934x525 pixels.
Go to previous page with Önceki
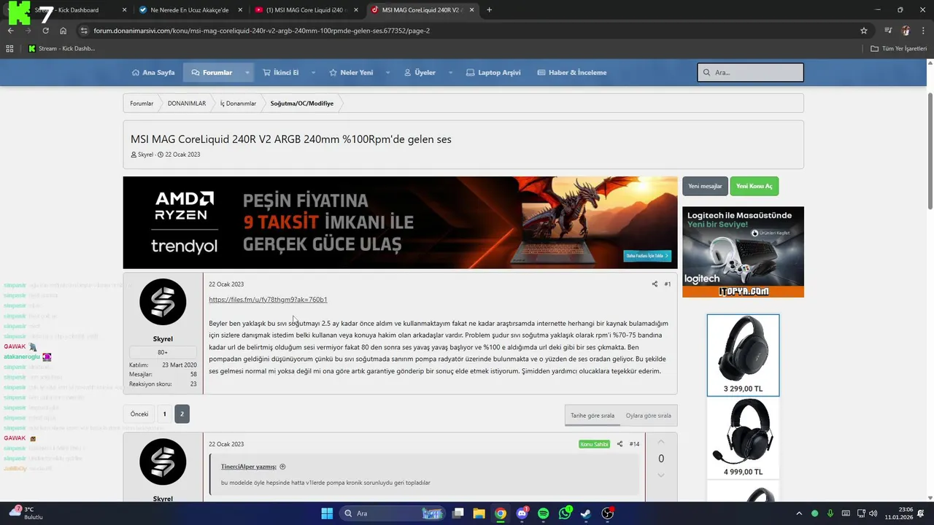(139, 414)
